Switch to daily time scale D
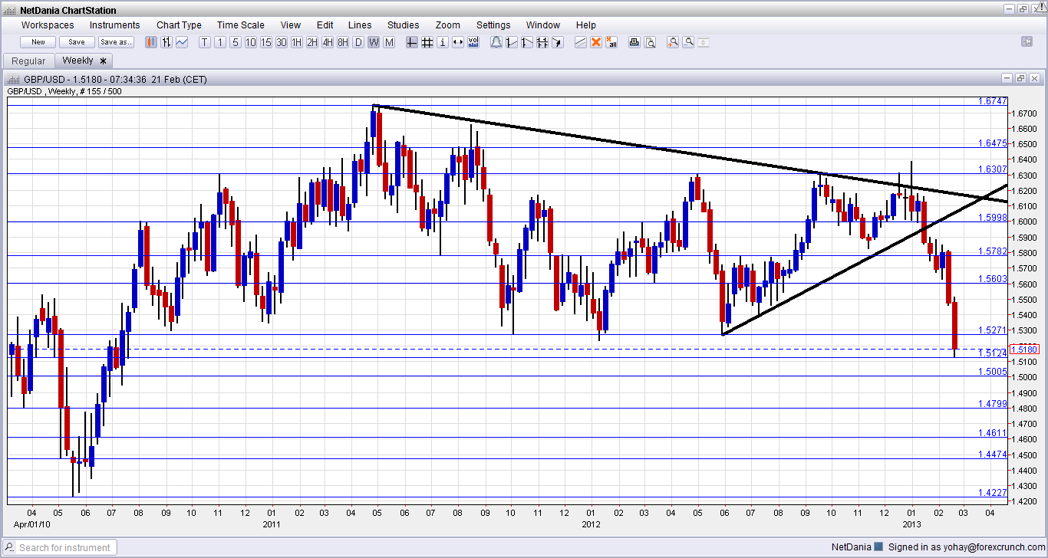Viewport: 1048px width, 558px height. pos(358,42)
